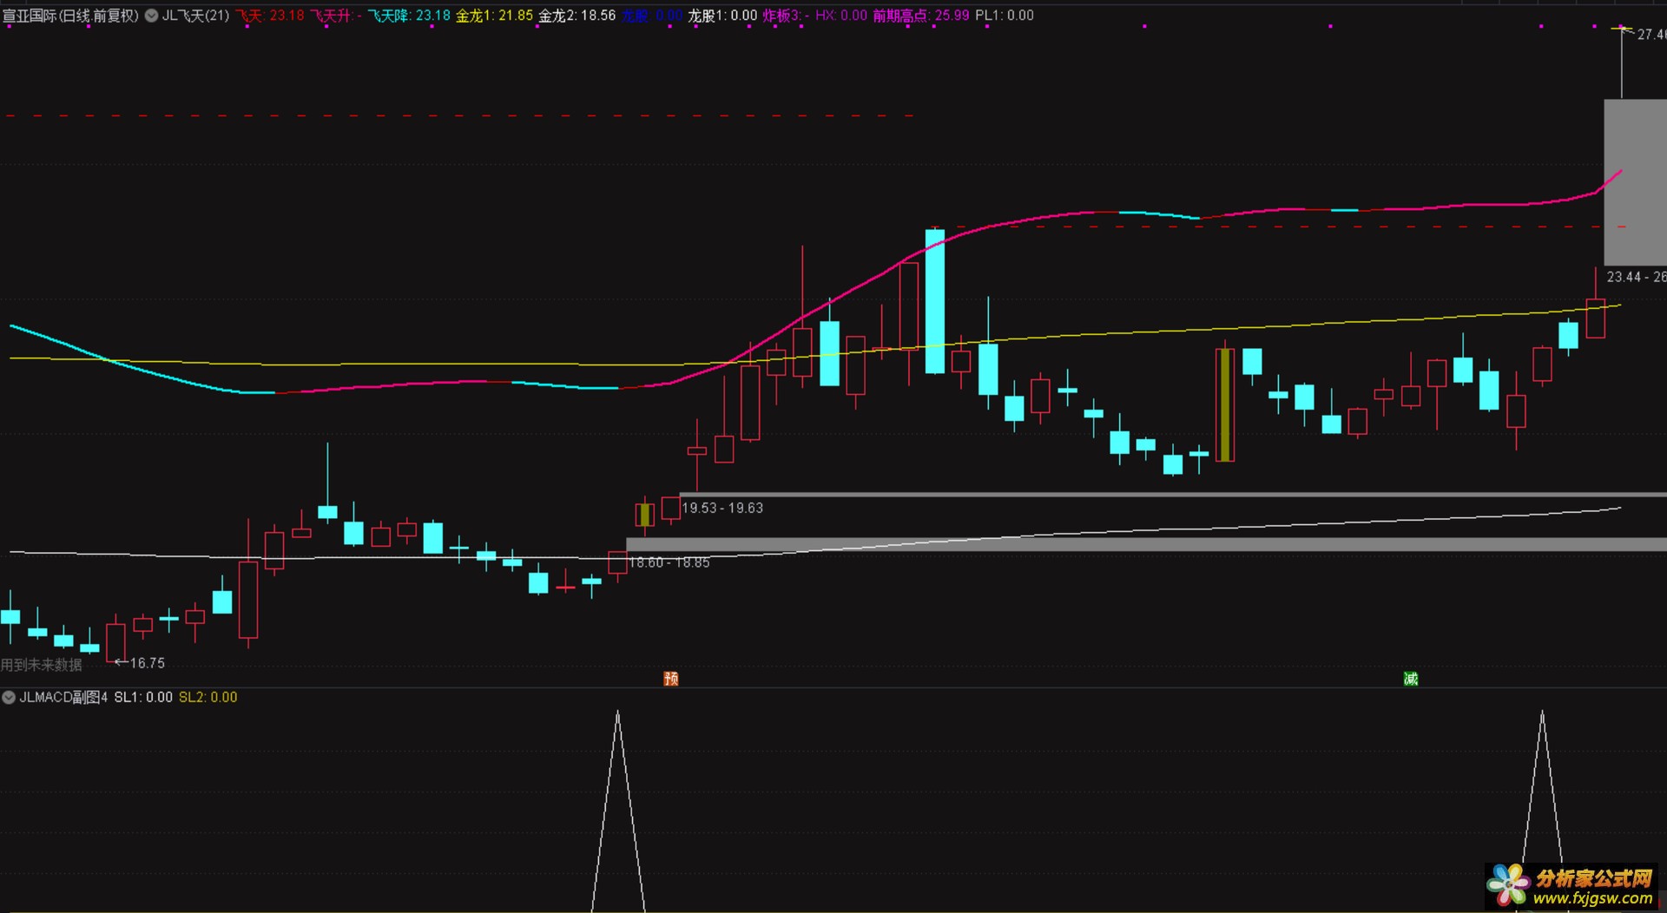Click the 16.75 low price label
This screenshot has width=1667, height=913.
(x=148, y=663)
